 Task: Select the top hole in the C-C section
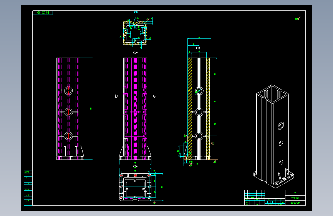199,91
